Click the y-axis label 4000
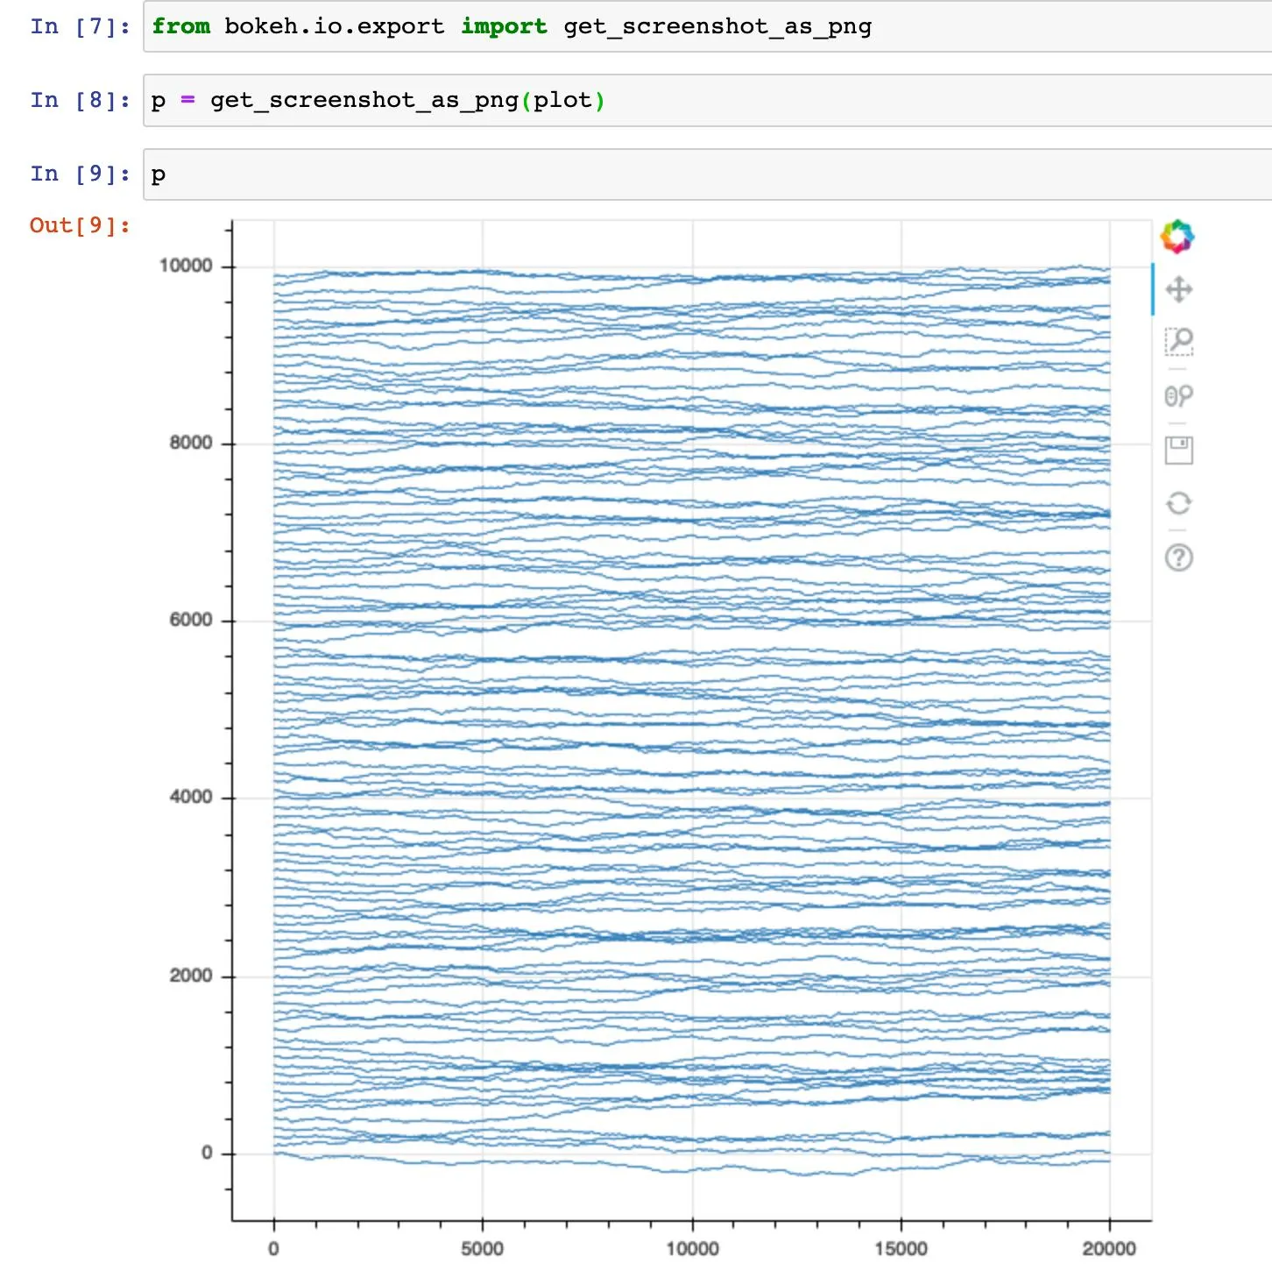Image resolution: width=1272 pixels, height=1278 pixels. [191, 797]
